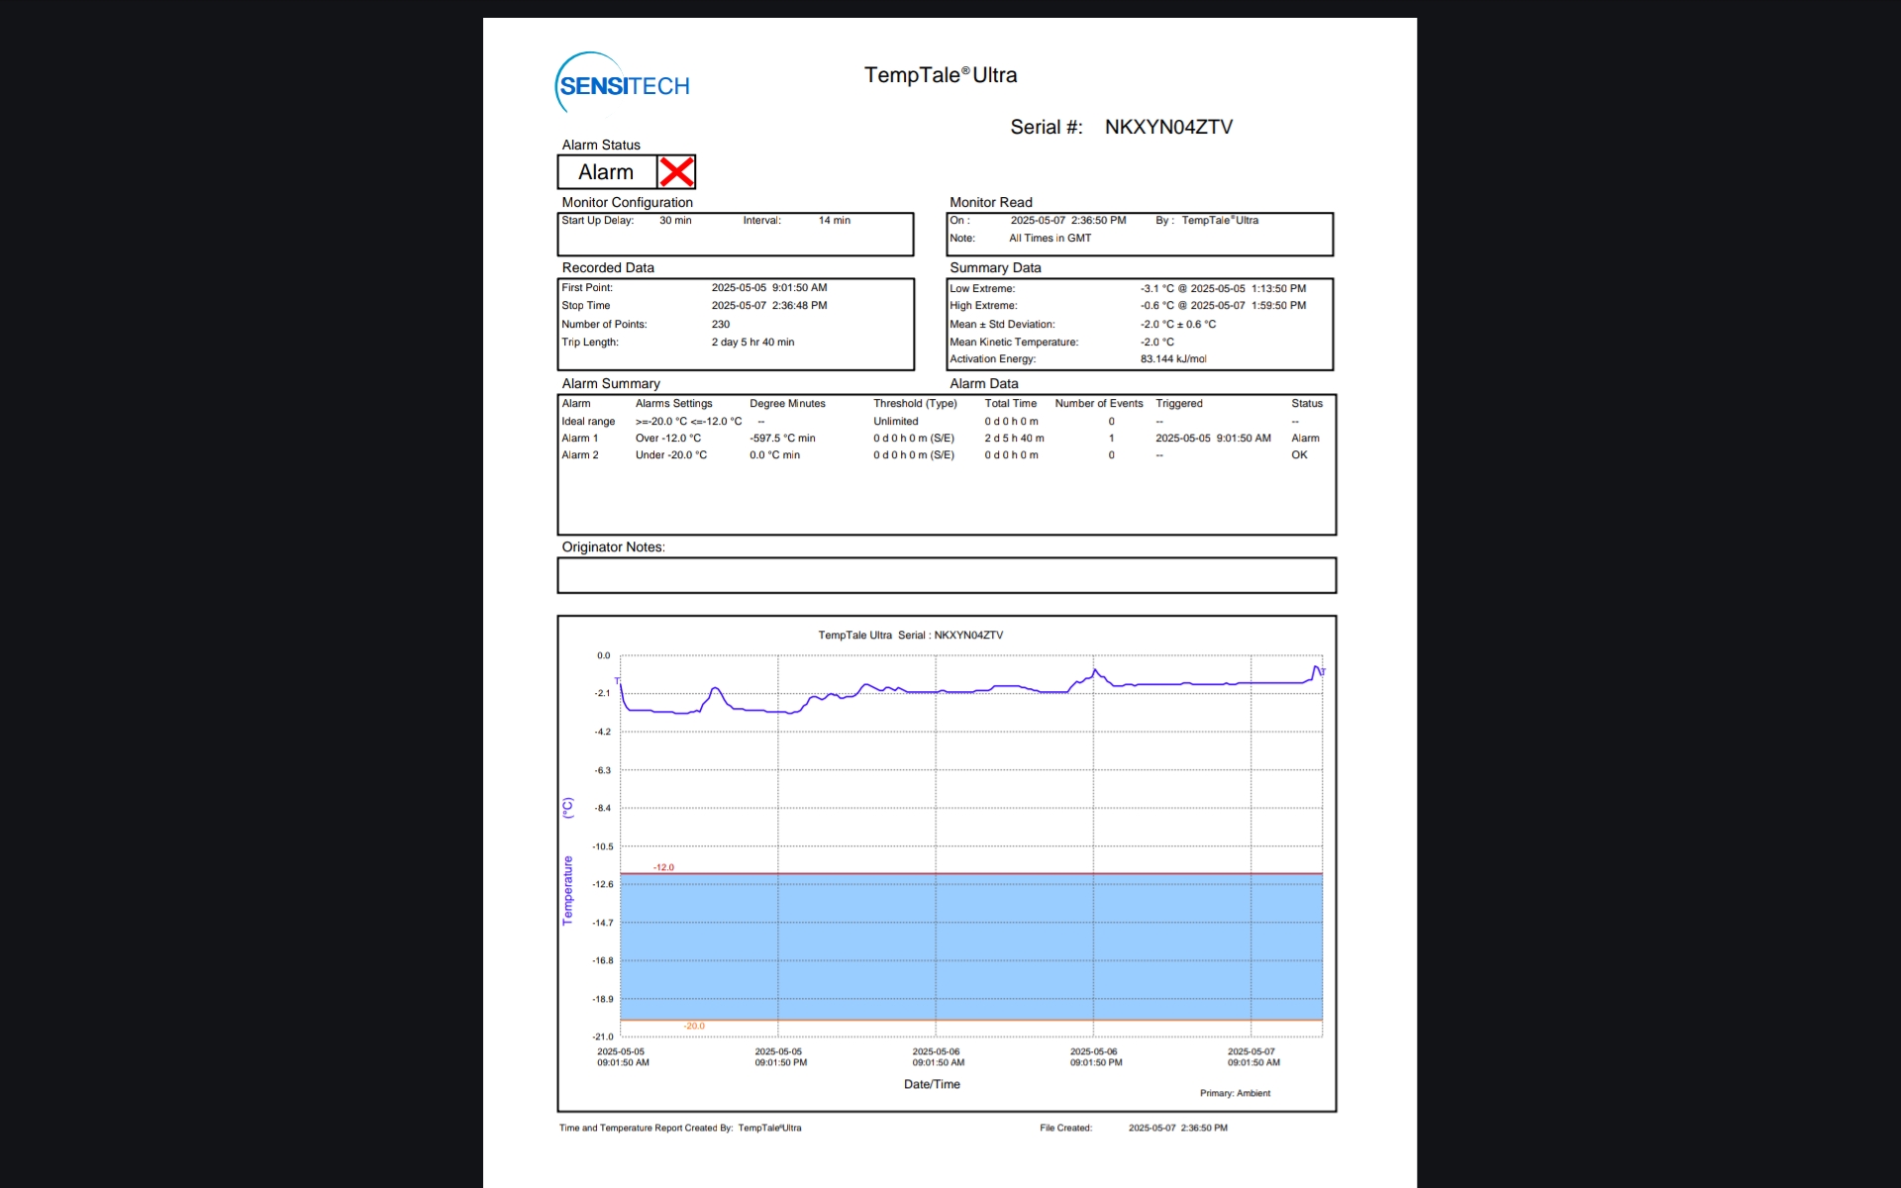Click the Interval value 14 min
Viewport: 1901px width, 1188px height.
pos(834,221)
